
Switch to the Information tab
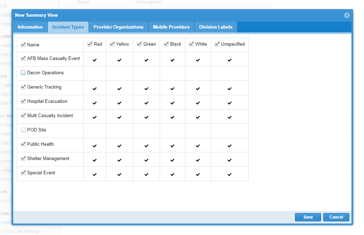(30, 27)
